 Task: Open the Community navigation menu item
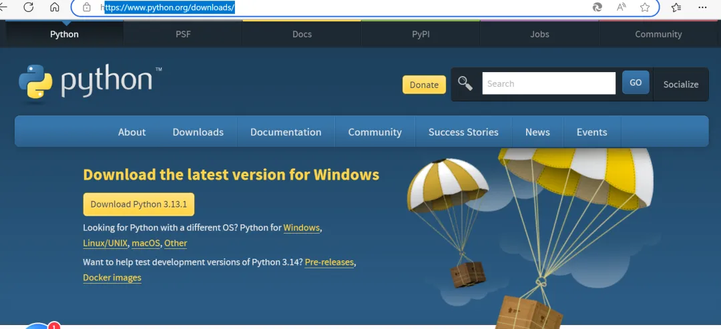click(x=375, y=132)
